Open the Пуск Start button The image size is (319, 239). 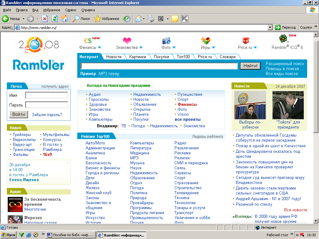click(x=8, y=235)
